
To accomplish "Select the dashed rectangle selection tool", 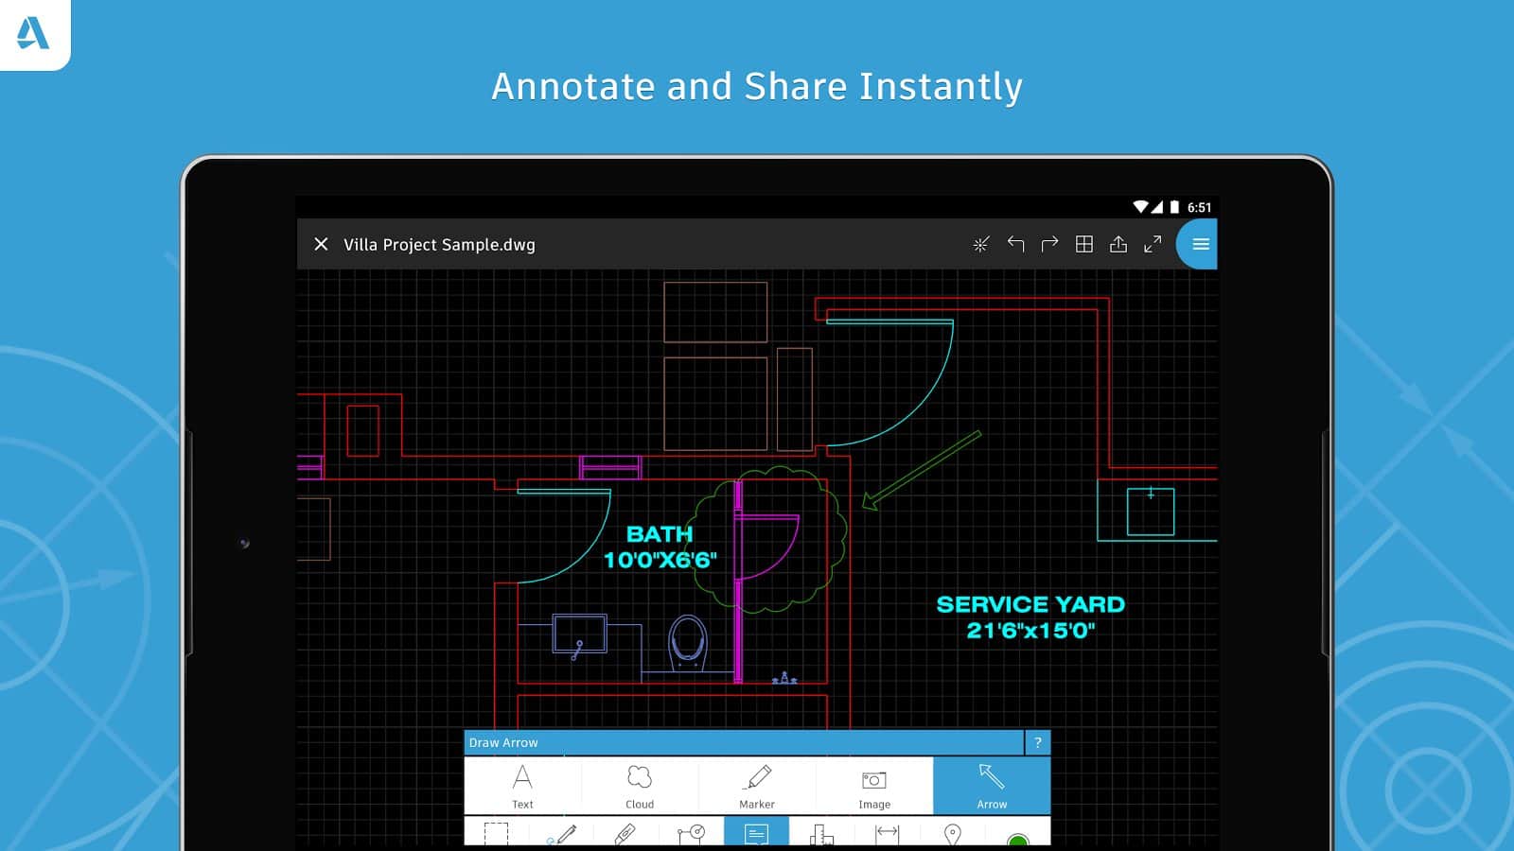I will coord(496,834).
